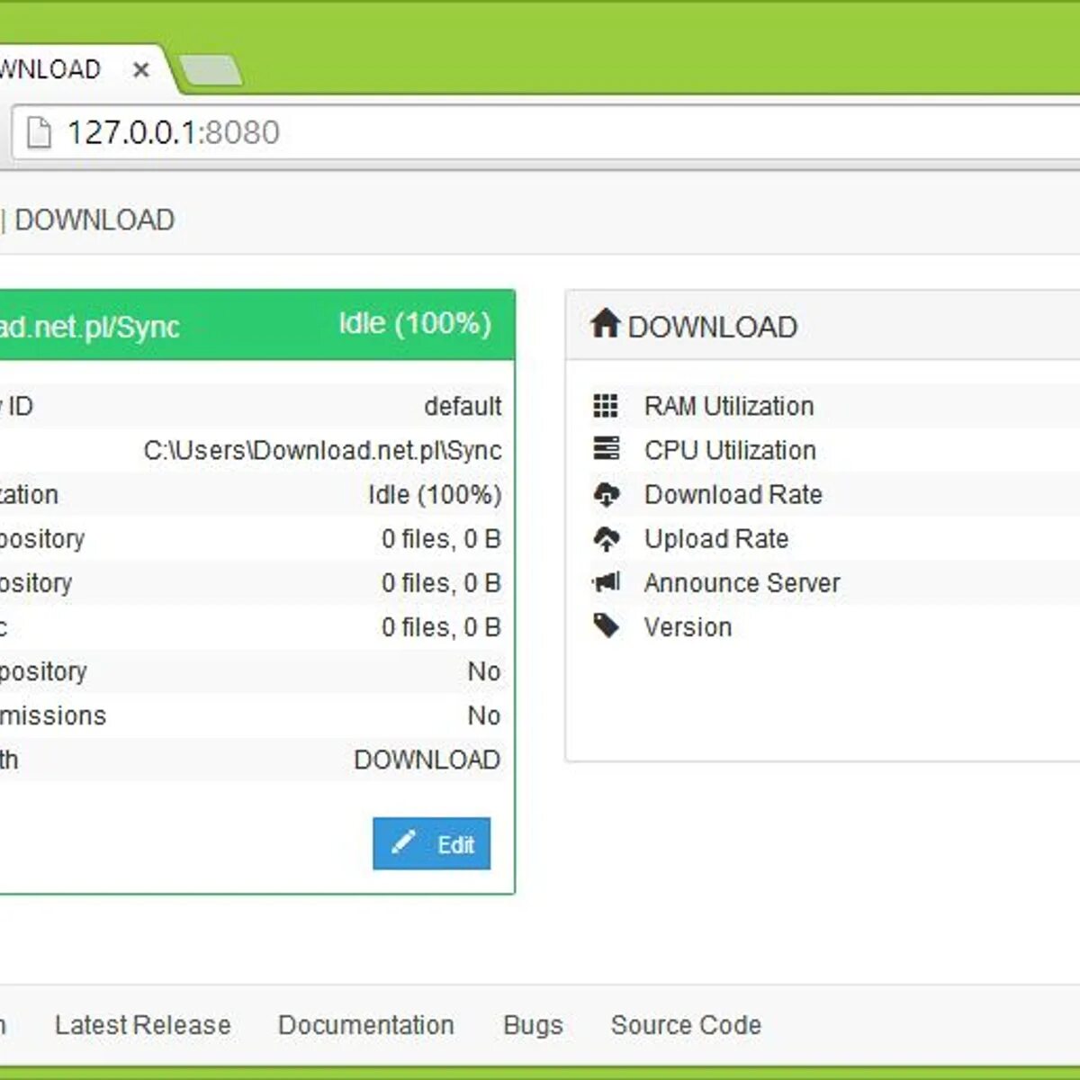Click the Version label

pyautogui.click(x=688, y=626)
